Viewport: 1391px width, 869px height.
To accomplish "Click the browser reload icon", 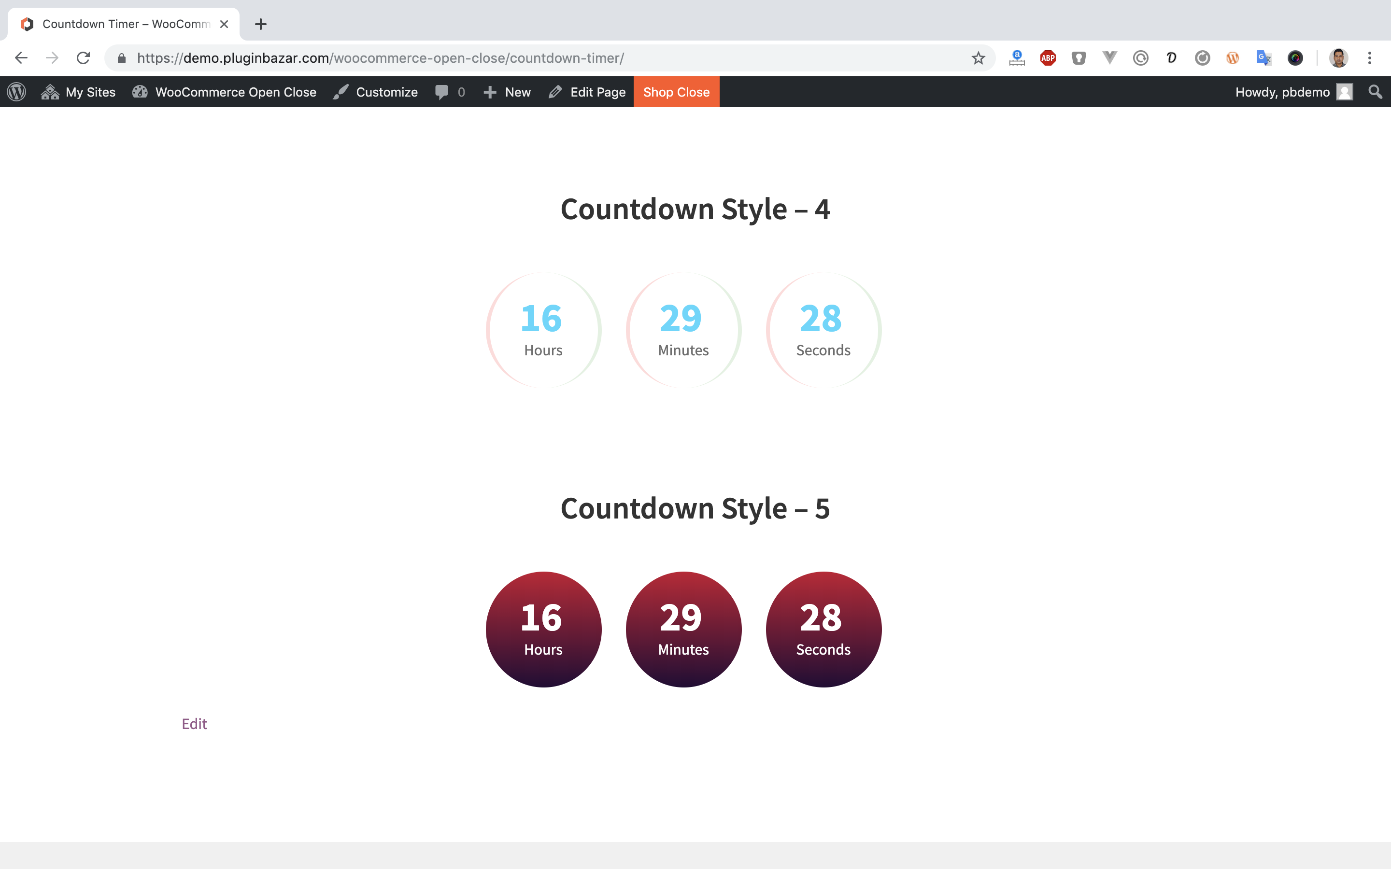I will point(84,58).
